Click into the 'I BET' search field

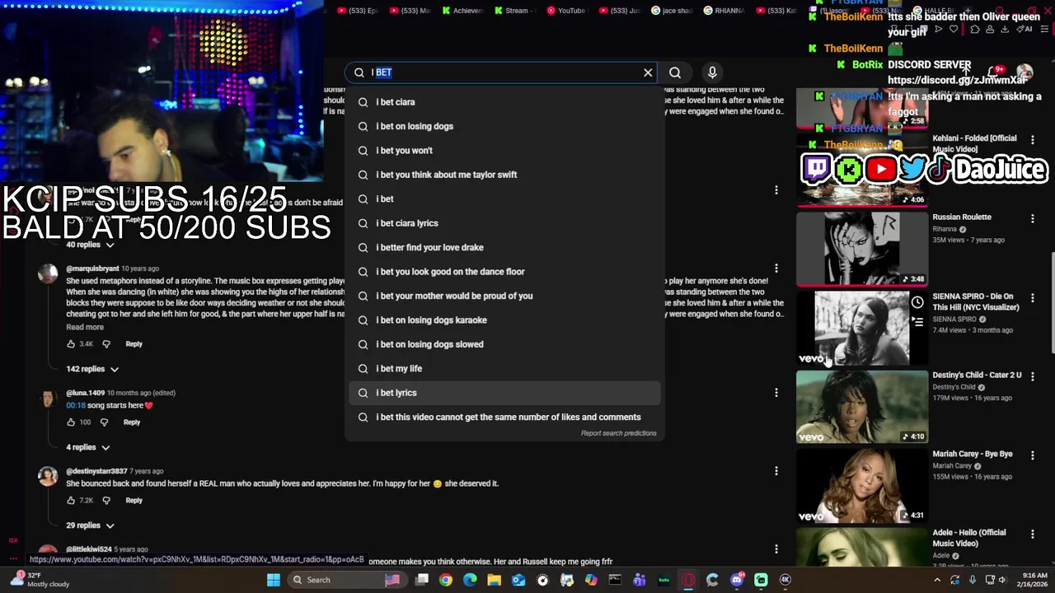503,72
